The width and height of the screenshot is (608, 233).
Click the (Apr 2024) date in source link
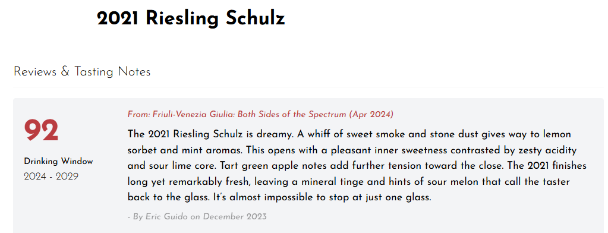371,114
